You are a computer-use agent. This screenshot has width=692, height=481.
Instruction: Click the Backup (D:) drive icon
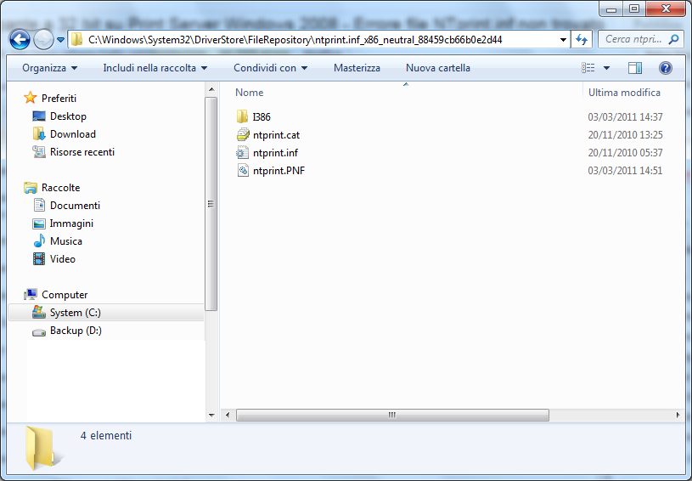point(39,332)
